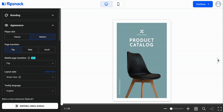Click the Branding palette icon
The height and width of the screenshot is (112, 223).
tap(7, 15)
